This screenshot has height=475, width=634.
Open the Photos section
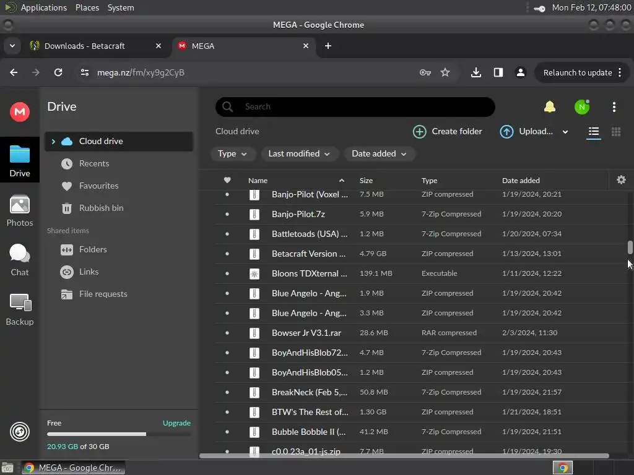click(20, 210)
